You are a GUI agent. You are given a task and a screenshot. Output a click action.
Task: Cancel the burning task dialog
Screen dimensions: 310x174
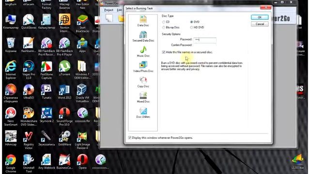(260, 24)
